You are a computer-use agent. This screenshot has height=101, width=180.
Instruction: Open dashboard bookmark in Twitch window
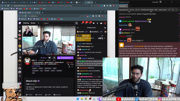tap(22, 19)
